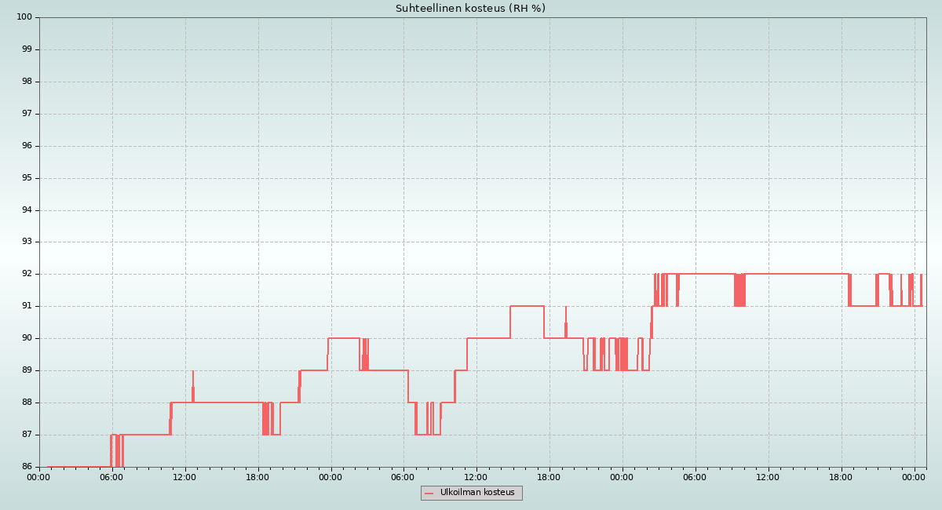Click the red line swatch in the legend
The width and height of the screenshot is (942, 510).
click(x=429, y=494)
